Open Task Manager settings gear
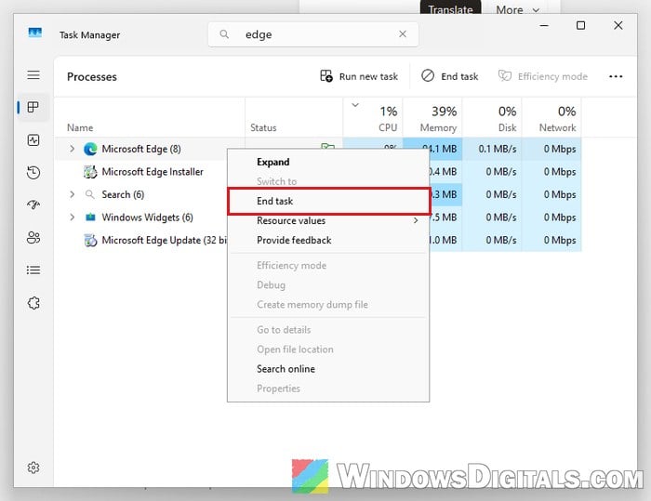This screenshot has height=501, width=651. tap(33, 468)
